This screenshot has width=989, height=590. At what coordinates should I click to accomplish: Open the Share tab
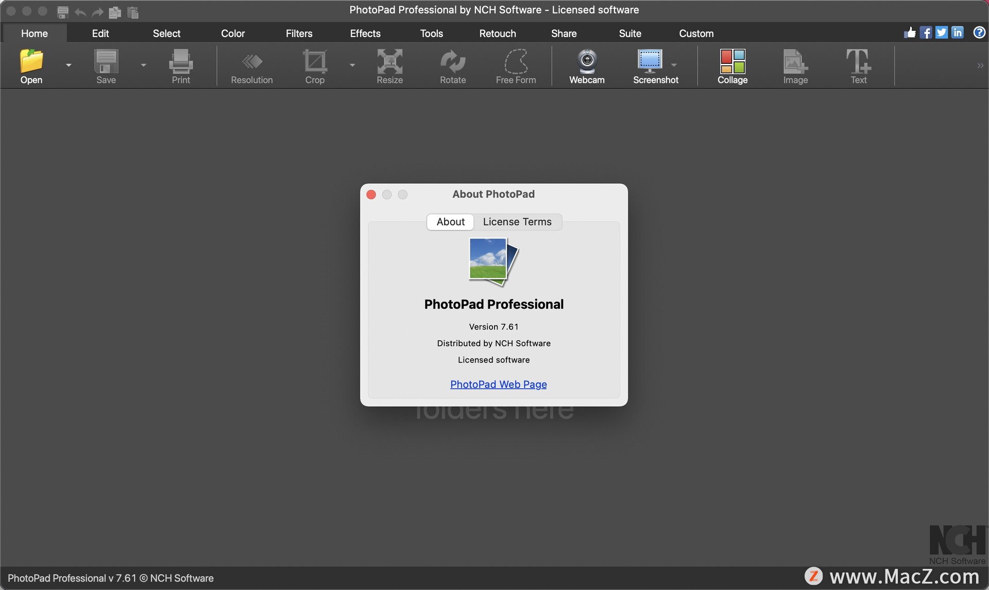(x=564, y=33)
